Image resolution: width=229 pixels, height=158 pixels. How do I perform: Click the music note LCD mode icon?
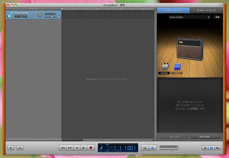101,148
